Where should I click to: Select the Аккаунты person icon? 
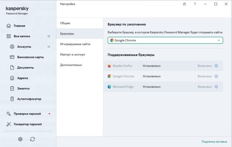coord(12,47)
